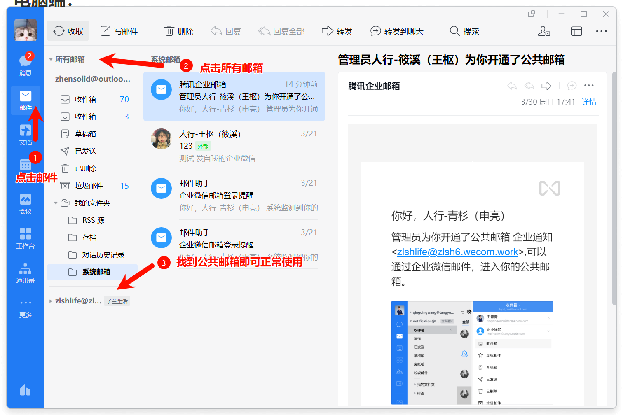Screen dimensions: 623x415
Task: Open 搜索 search in toolbar
Action: tap(464, 31)
